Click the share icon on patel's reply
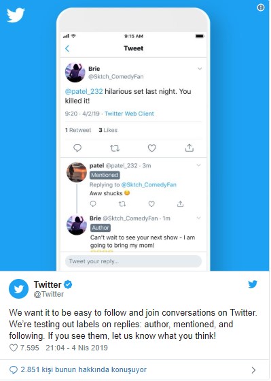The image size is (271, 381). coord(180,203)
